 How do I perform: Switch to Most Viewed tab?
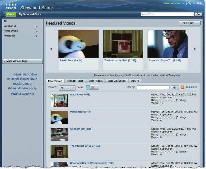pyautogui.click(x=55, y=81)
